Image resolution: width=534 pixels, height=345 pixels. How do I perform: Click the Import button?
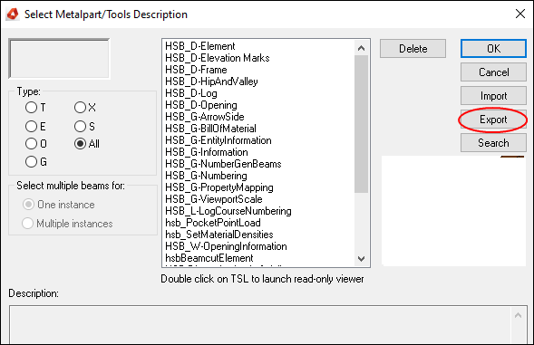pyautogui.click(x=493, y=96)
